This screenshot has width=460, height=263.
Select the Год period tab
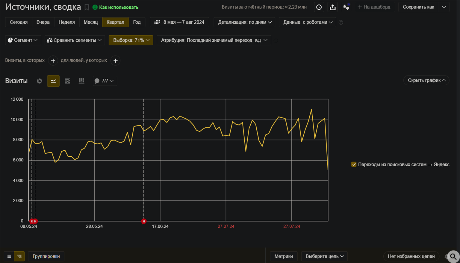click(x=137, y=22)
